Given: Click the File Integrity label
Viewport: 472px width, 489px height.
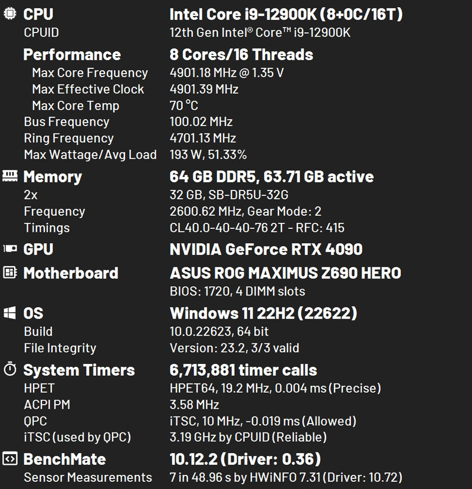Looking at the screenshot, I should [60, 348].
